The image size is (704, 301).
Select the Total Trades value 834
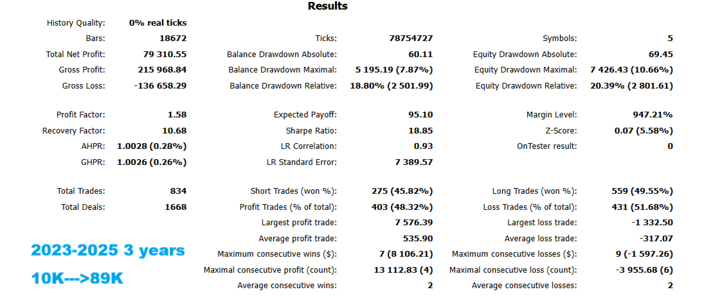[178, 191]
